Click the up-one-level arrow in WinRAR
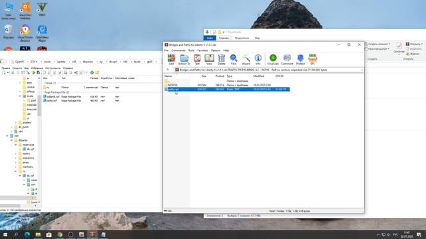 (168, 70)
